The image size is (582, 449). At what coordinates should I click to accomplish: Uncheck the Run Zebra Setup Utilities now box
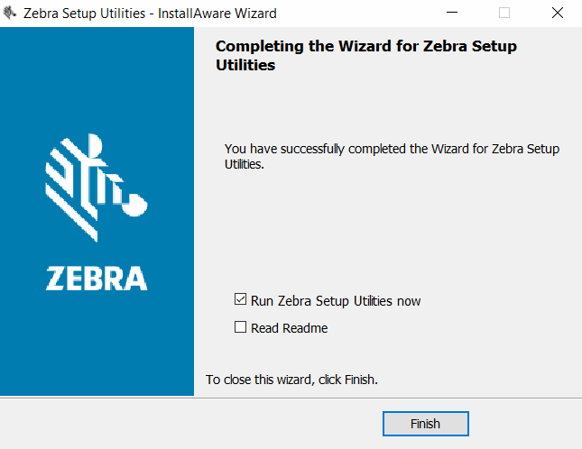[x=240, y=300]
